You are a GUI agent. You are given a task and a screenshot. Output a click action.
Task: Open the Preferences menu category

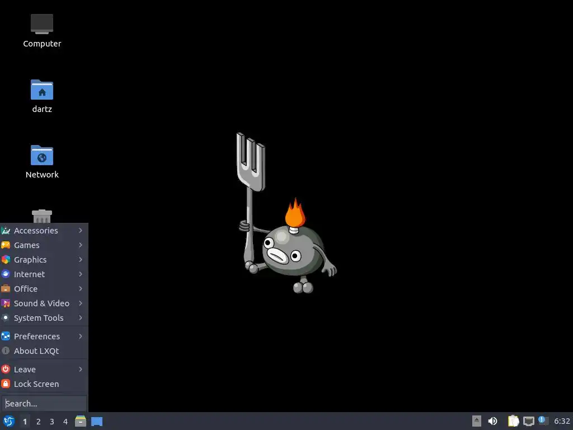pyautogui.click(x=44, y=336)
